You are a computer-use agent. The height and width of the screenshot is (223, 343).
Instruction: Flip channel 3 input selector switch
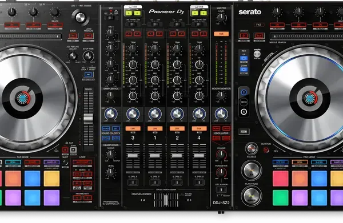[x=133, y=24]
